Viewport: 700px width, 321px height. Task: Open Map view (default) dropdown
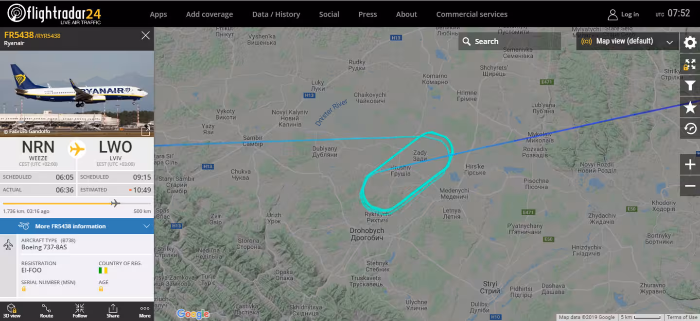tap(627, 41)
